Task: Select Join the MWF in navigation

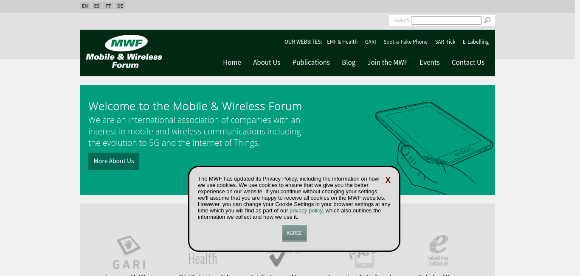Action: tap(388, 62)
